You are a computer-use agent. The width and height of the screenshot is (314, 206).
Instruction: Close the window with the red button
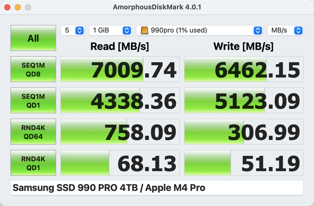pos(7,7)
